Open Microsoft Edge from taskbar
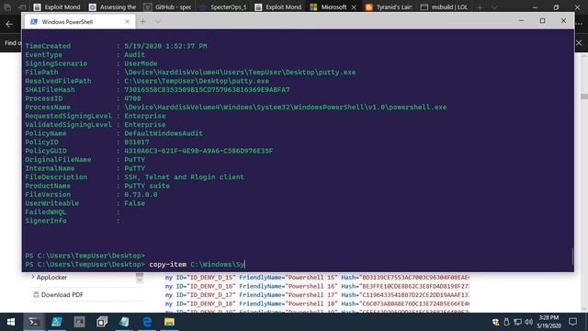This screenshot has height=331, width=588. [147, 322]
